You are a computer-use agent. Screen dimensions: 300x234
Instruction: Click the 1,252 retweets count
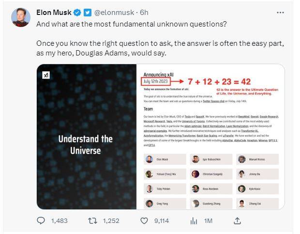pos(111,220)
